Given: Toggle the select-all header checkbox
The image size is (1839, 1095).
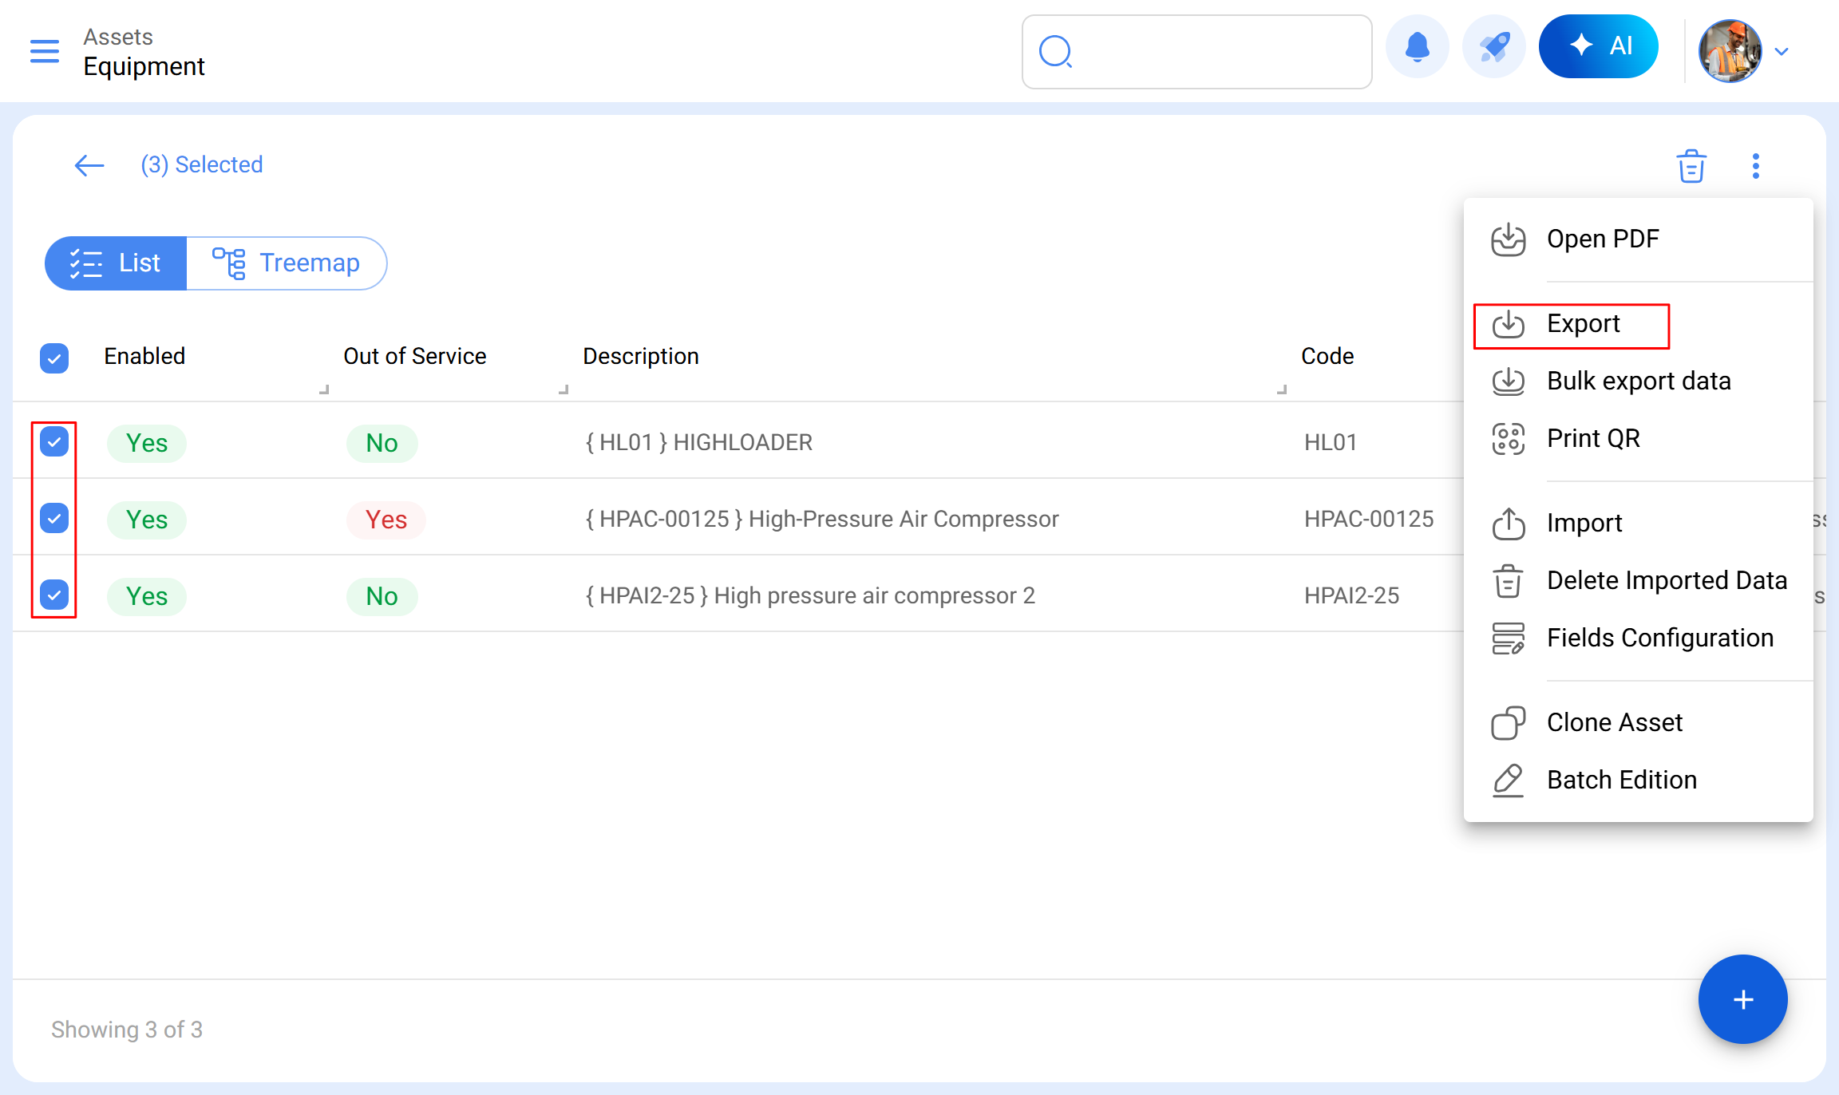Looking at the screenshot, I should pyautogui.click(x=54, y=358).
